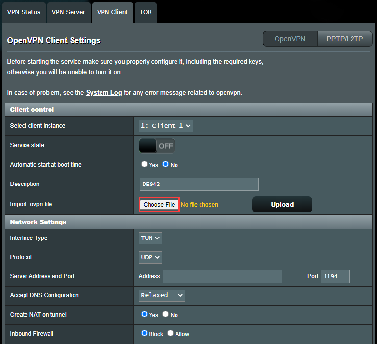377x344 pixels.
Task: Expand the Protocol dropdown
Action: pos(151,257)
